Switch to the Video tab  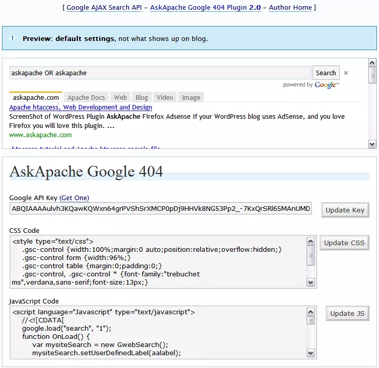(164, 98)
